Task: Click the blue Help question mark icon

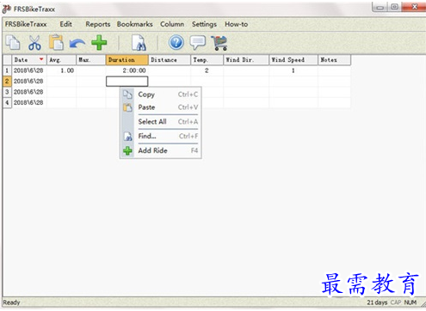Action: pos(176,43)
